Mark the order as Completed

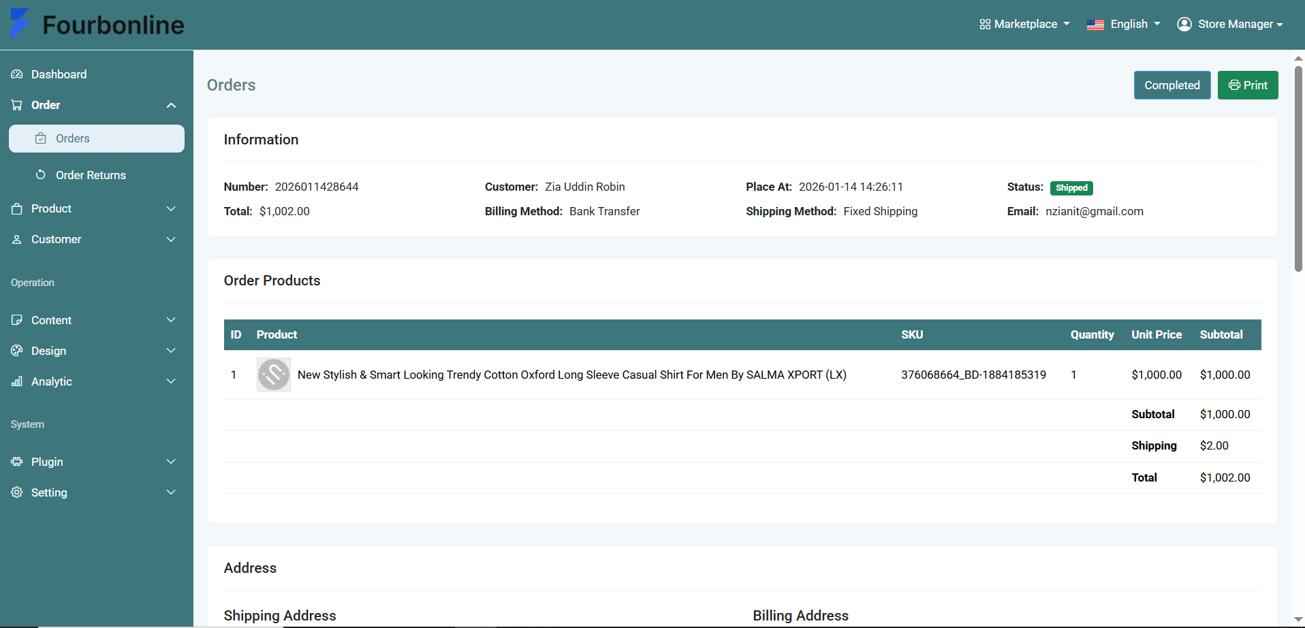pyautogui.click(x=1172, y=85)
